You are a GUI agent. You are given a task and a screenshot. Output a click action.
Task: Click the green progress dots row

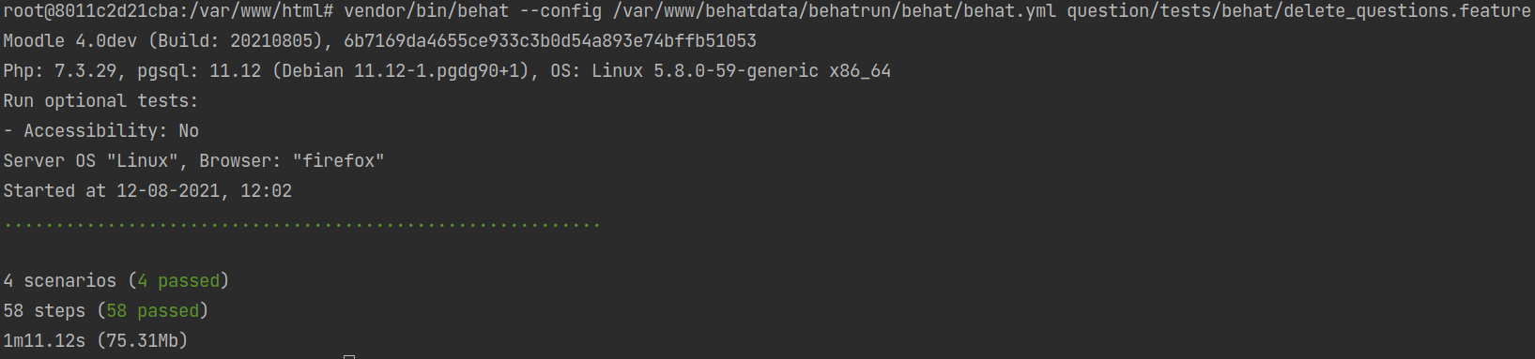click(x=301, y=225)
